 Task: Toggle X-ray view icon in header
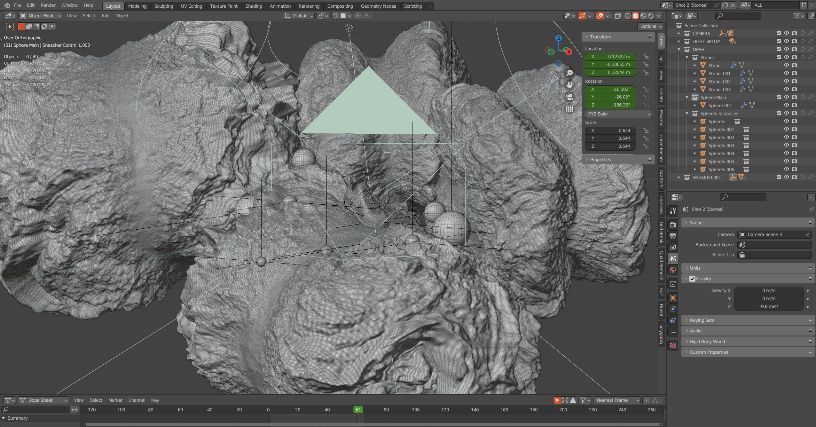[618, 16]
